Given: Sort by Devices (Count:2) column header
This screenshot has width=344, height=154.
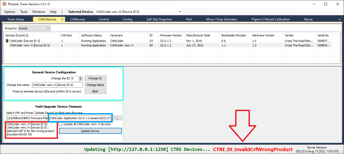Looking at the screenshot, I should coord(32,35).
